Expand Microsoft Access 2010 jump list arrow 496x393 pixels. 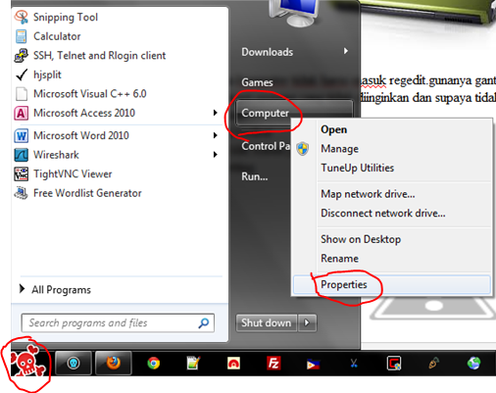pos(215,113)
